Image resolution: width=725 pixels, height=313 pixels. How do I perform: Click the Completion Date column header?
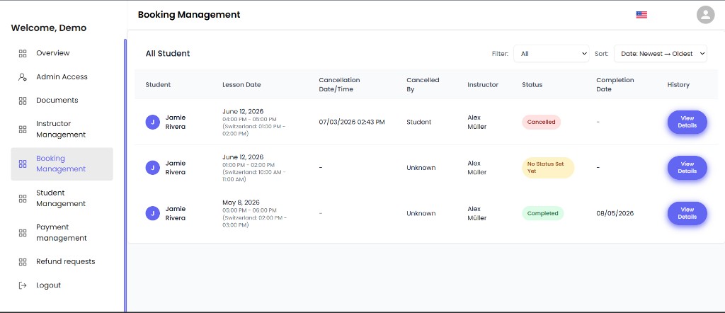pyautogui.click(x=615, y=84)
